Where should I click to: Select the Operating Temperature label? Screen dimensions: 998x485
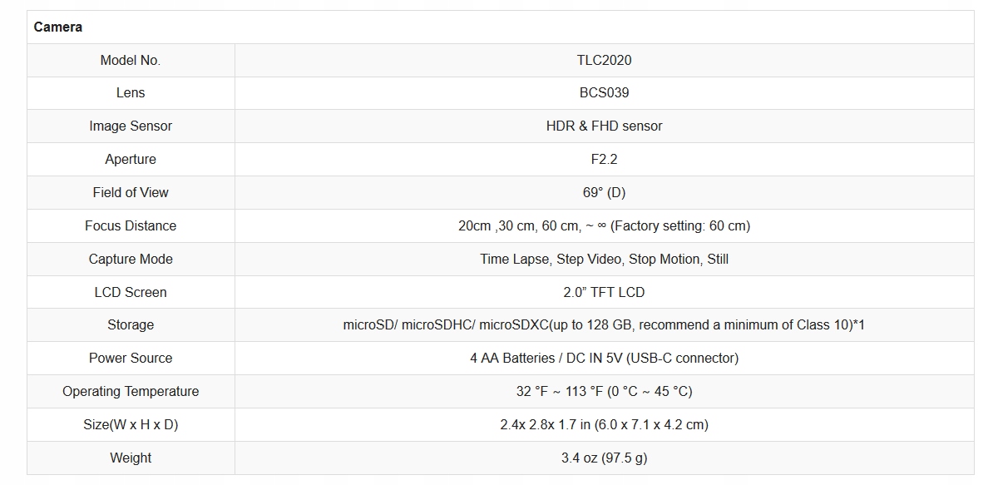pyautogui.click(x=131, y=392)
